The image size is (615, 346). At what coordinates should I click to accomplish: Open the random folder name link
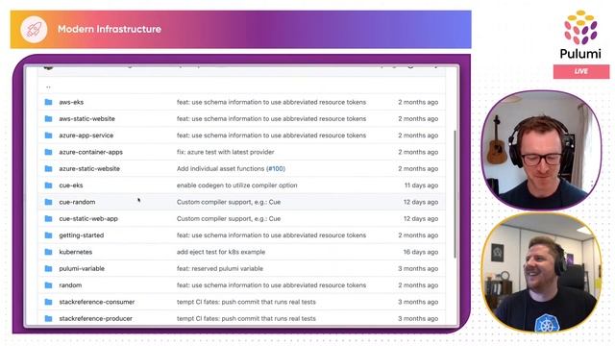point(70,285)
